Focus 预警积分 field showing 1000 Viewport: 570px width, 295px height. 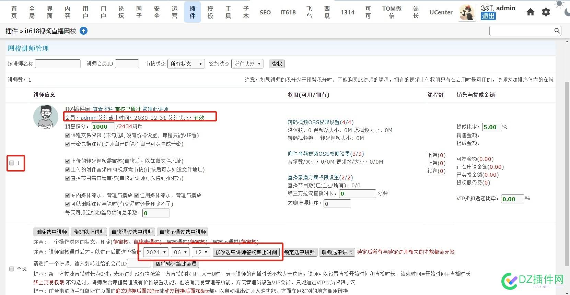pyautogui.click(x=103, y=127)
